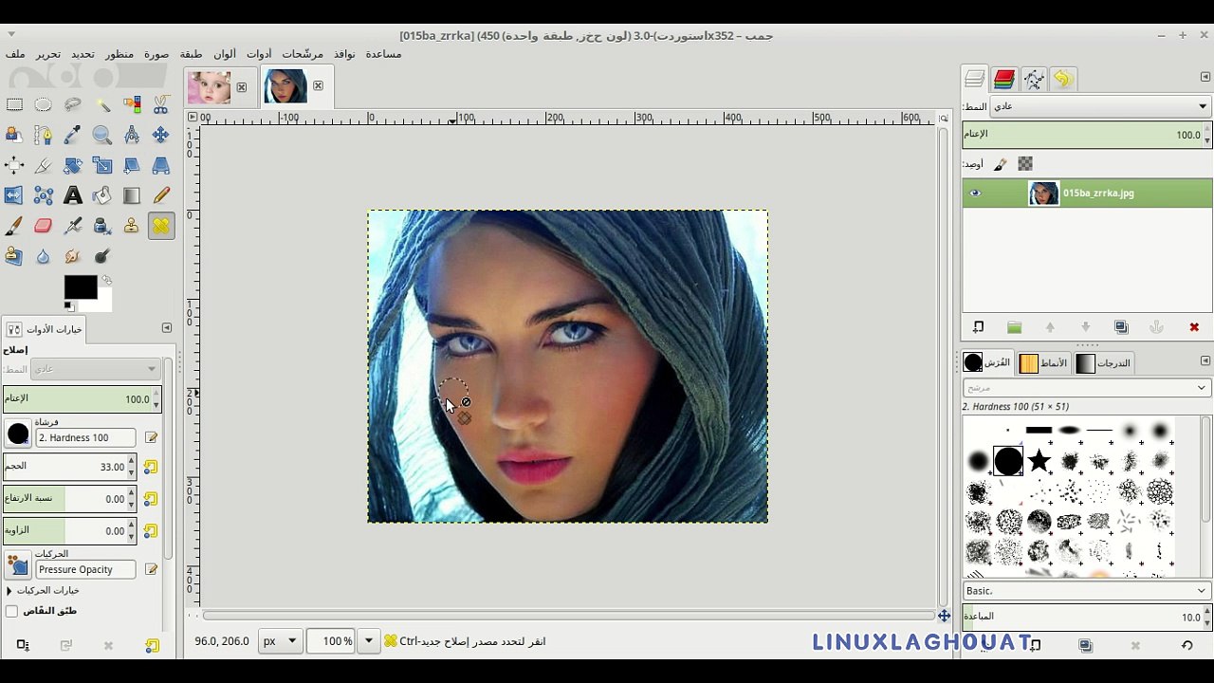
Task: Swap foreground and background colors
Action: pos(106,281)
